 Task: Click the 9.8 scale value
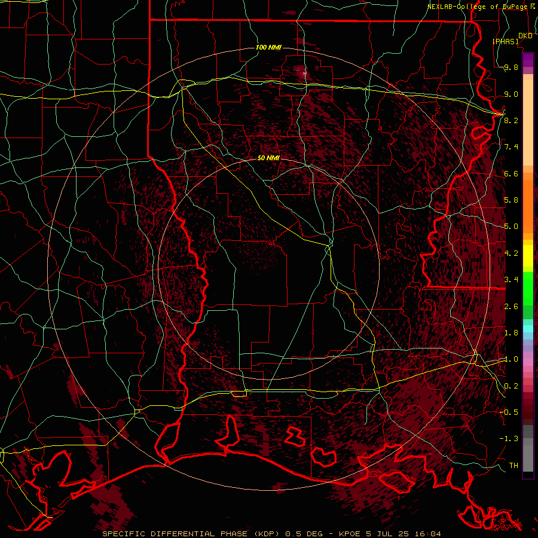[x=511, y=67]
